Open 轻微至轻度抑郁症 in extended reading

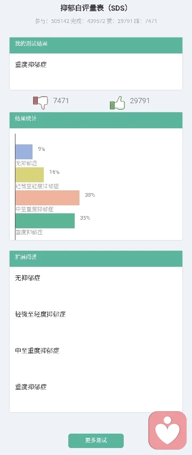[x=40, y=314]
